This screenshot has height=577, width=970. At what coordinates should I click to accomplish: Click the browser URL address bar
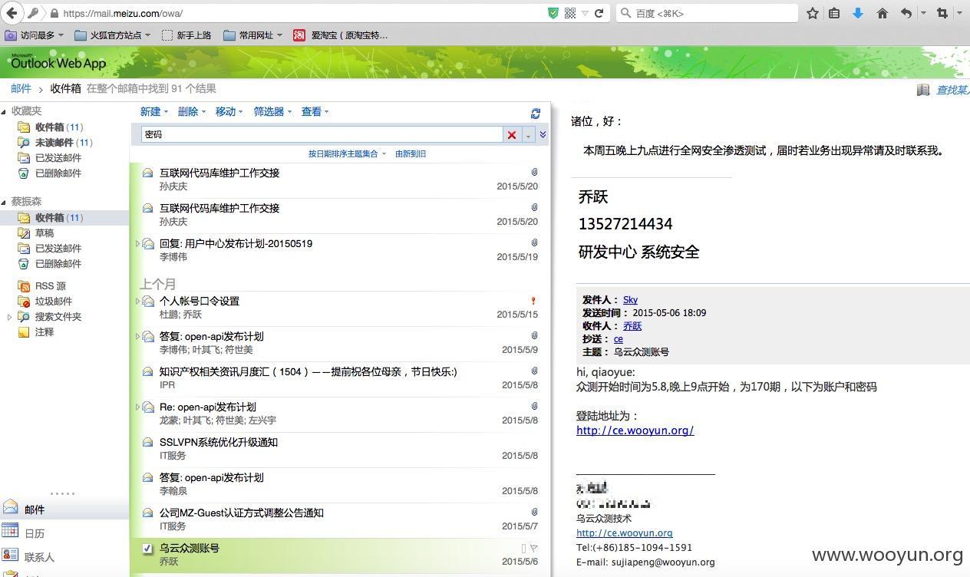pyautogui.click(x=303, y=13)
